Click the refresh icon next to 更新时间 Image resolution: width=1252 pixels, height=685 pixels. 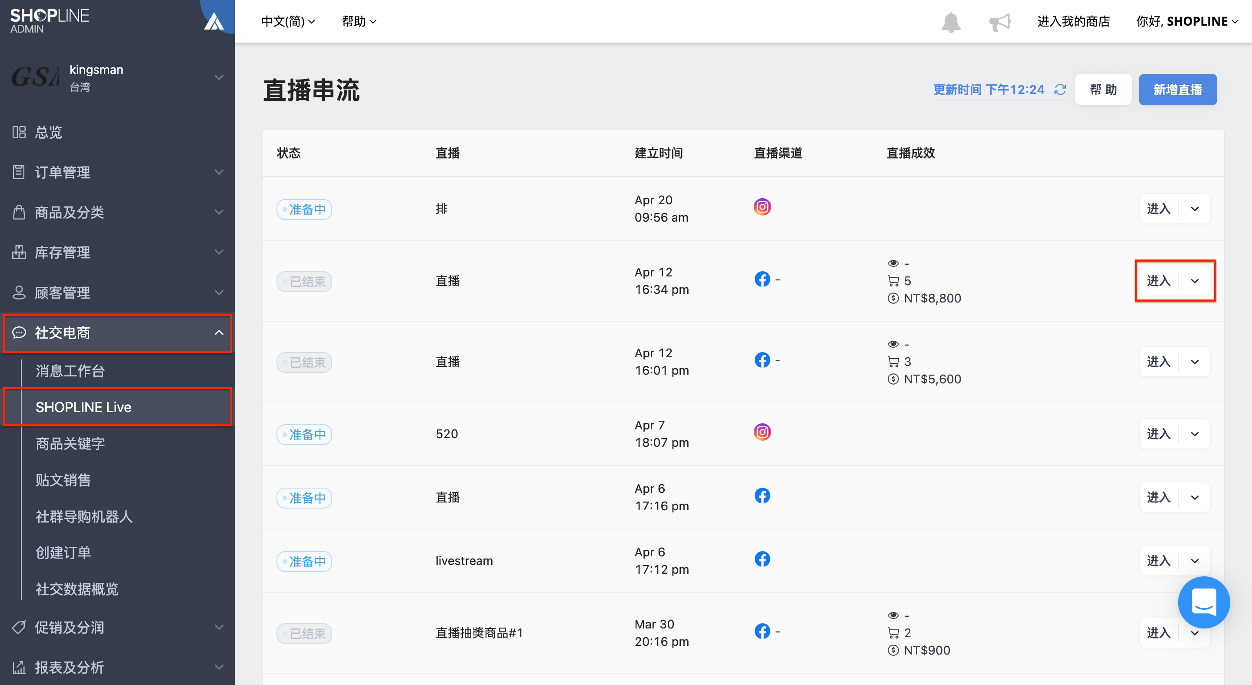pyautogui.click(x=1060, y=90)
